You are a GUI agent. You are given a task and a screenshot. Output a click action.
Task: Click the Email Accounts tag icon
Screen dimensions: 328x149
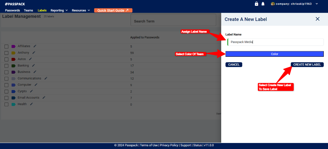14,98
